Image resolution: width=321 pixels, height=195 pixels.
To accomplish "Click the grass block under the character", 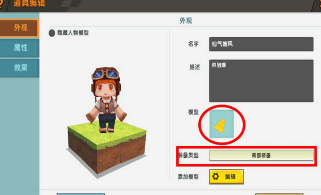I will pos(107,147).
